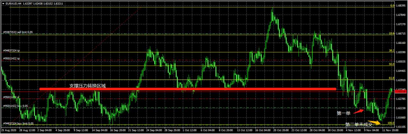Click the OHLC values 1.63397 1.63438 1.63152 1.63211
This screenshot has width=408, height=134.
pos(43,4)
